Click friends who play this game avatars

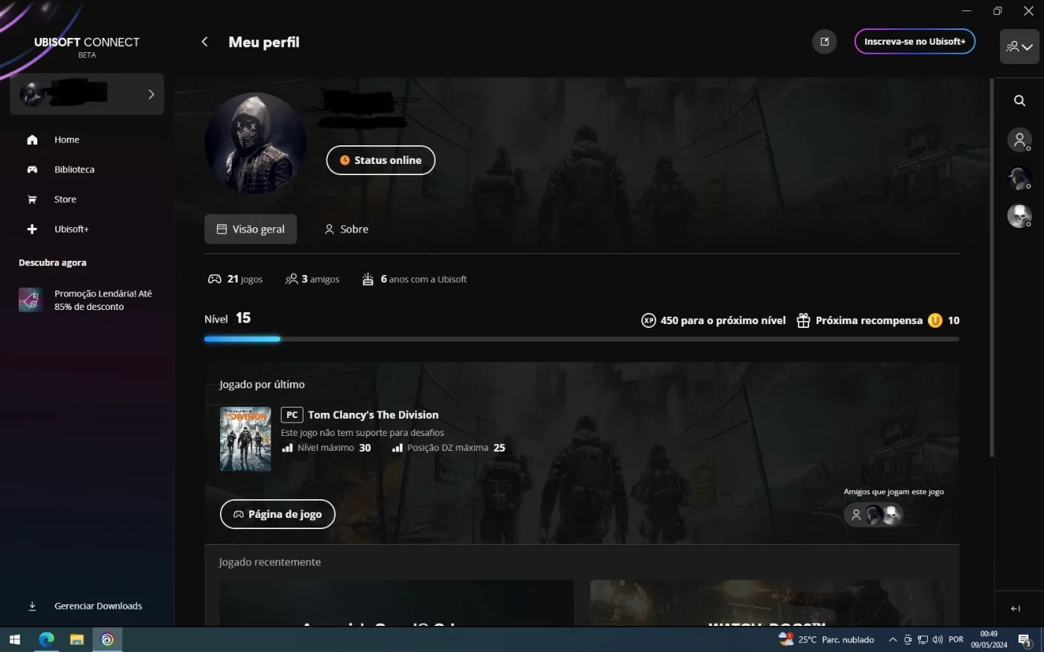click(873, 514)
